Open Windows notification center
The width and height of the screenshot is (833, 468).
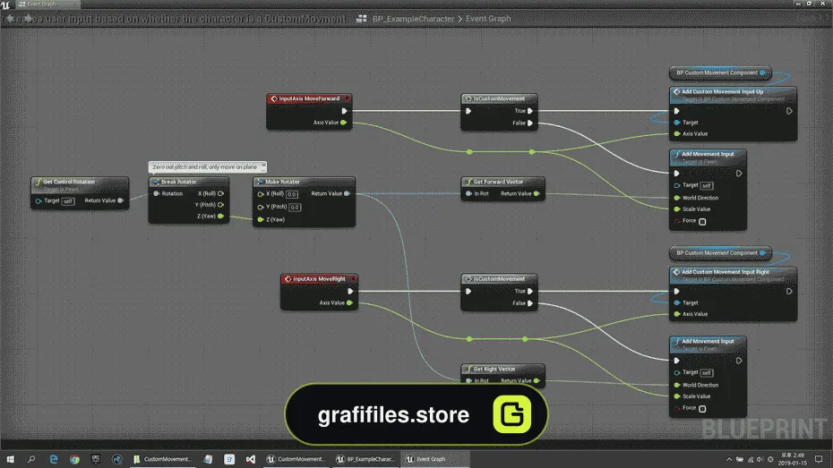pos(819,460)
